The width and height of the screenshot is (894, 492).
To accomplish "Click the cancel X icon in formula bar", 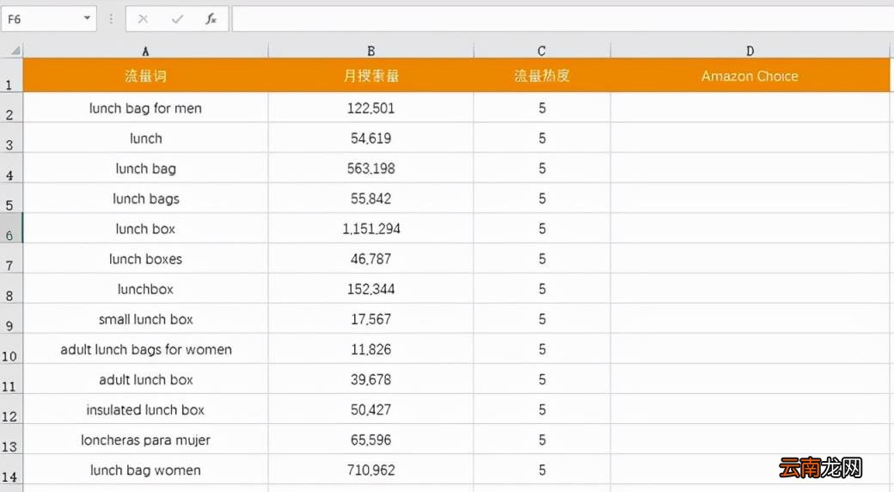I will pyautogui.click(x=143, y=20).
